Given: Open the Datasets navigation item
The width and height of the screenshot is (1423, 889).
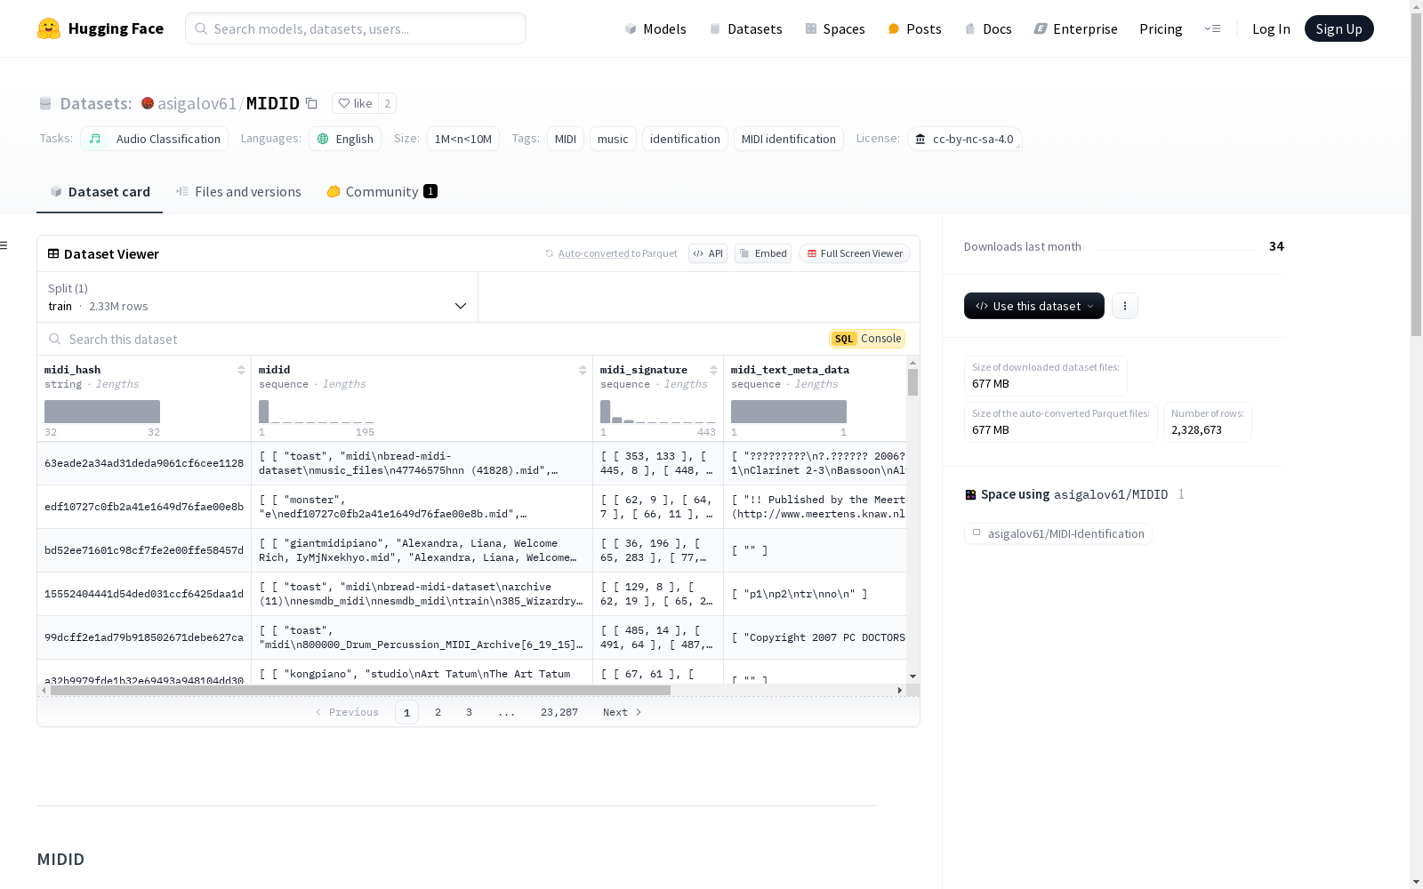Looking at the screenshot, I should click(x=745, y=28).
